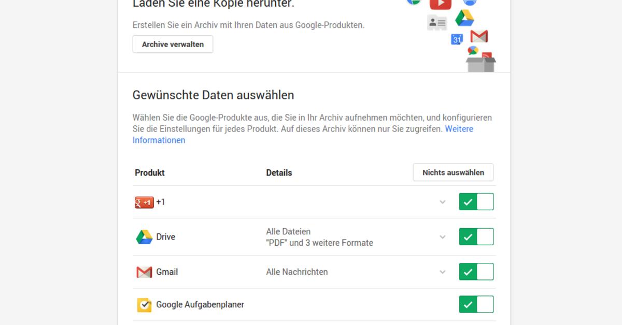This screenshot has width=622, height=325.
Task: Toggle Gmail data inclusion off
Action: 476,272
